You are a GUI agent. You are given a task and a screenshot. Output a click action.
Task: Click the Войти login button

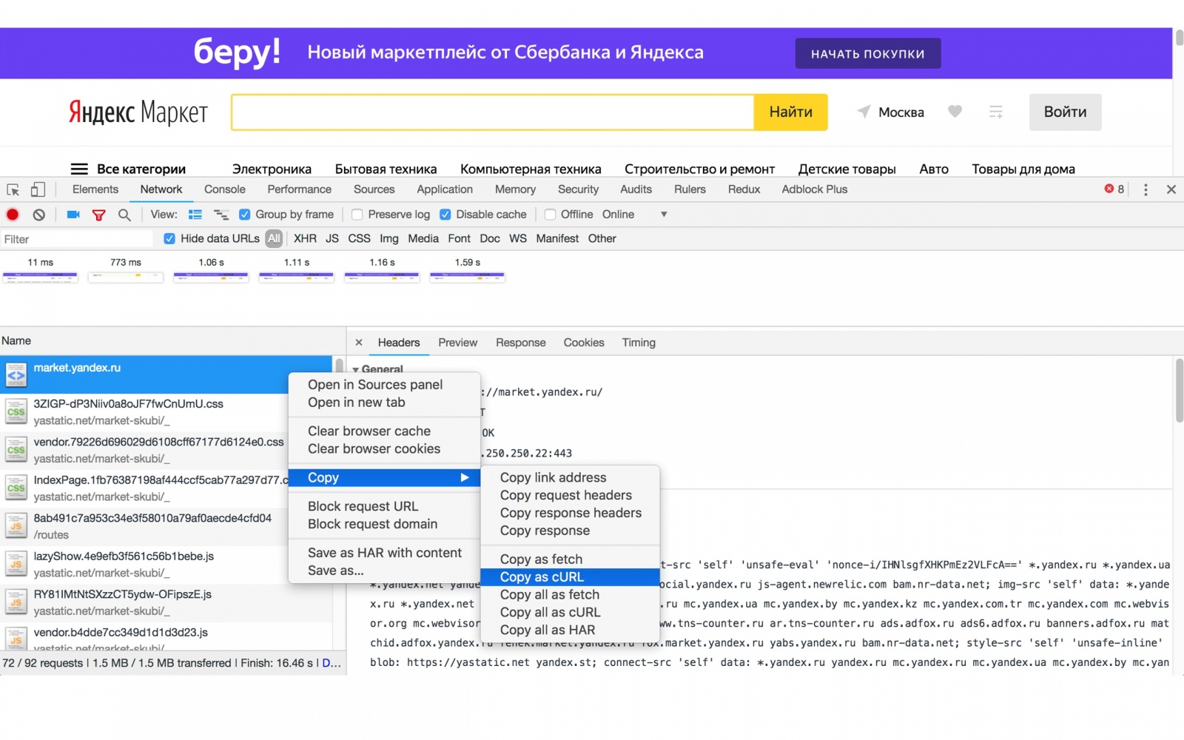click(x=1066, y=112)
